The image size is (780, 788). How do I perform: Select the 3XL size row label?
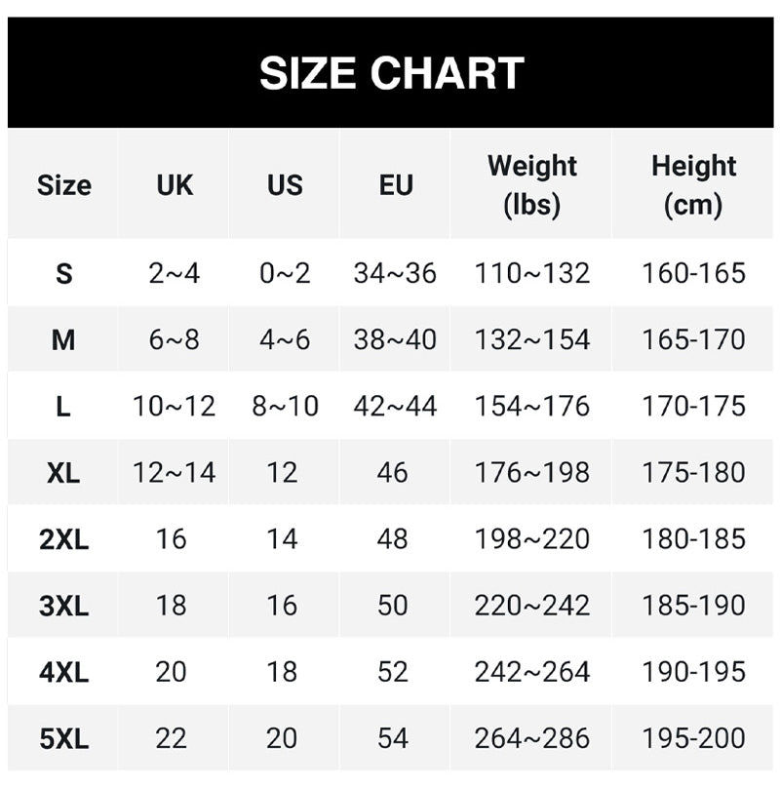point(64,606)
